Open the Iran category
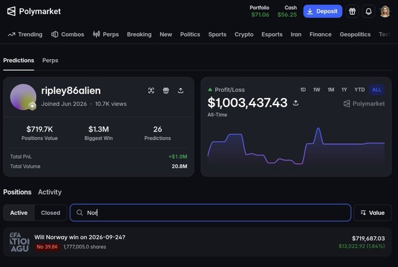Screen dimensions: 398x267 (x=296, y=34)
